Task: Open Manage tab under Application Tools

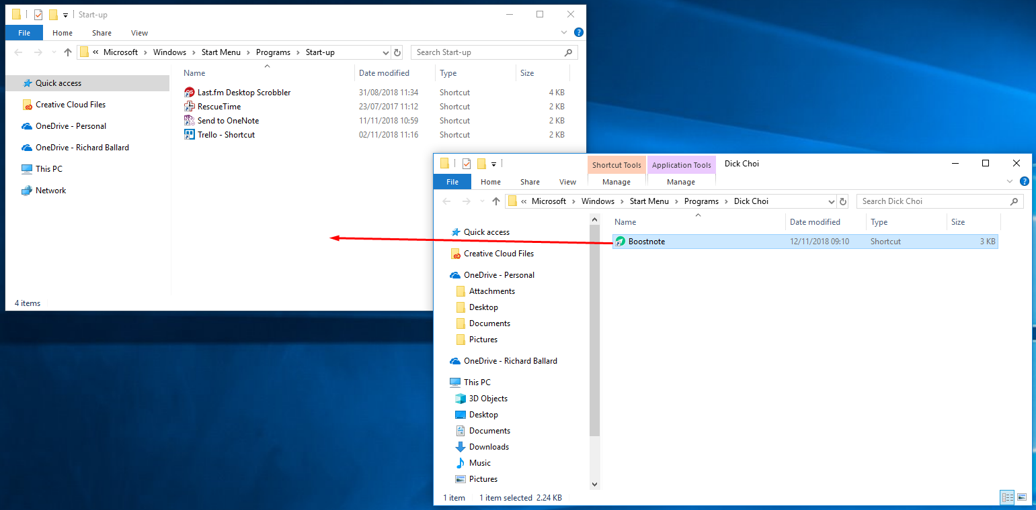Action: point(681,182)
